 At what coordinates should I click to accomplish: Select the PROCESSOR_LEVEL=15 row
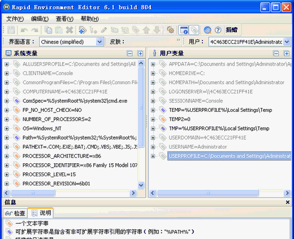click(x=49, y=175)
